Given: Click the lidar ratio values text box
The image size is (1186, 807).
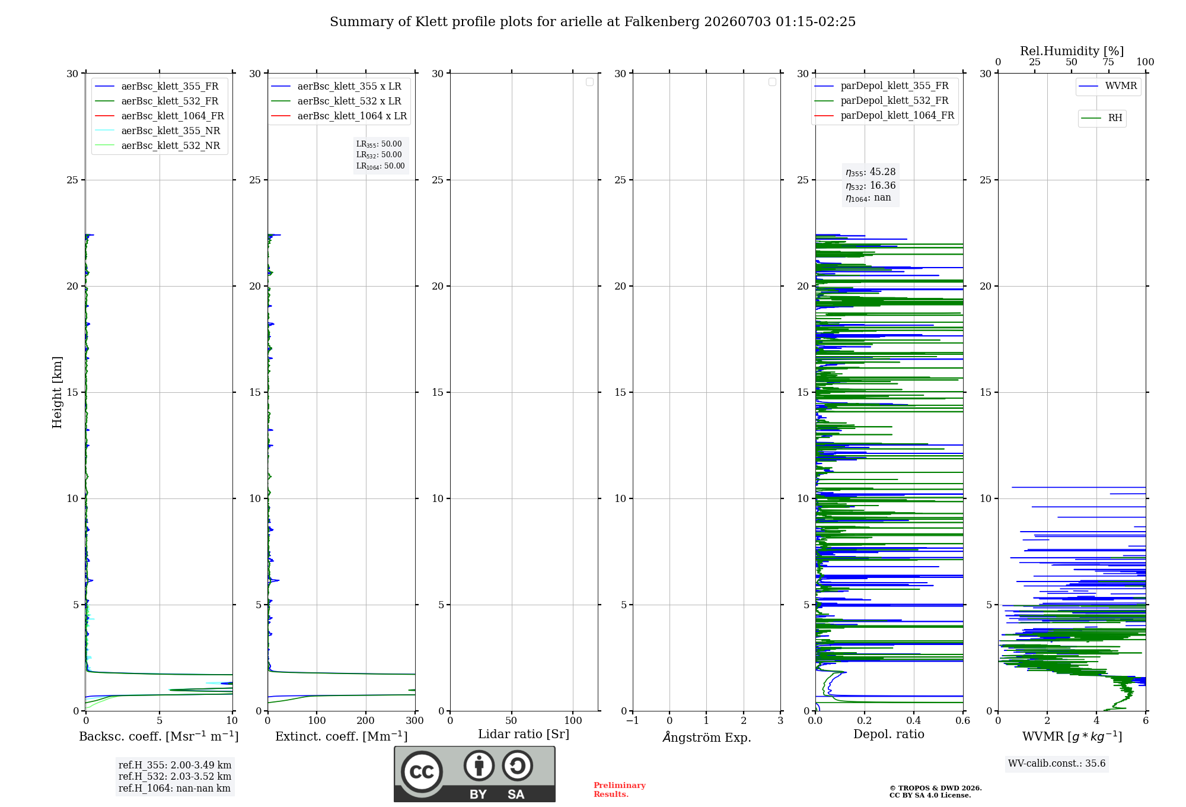Looking at the screenshot, I should point(381,155).
